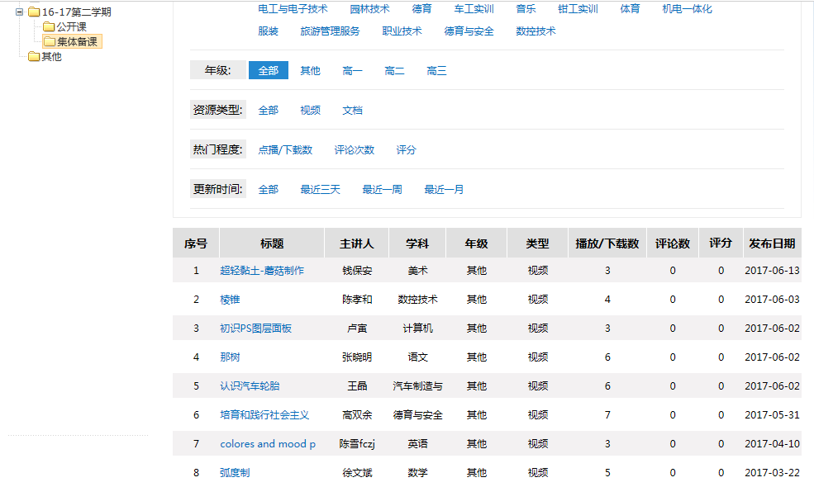
Task: Sort by 点播/下载数 popularity
Action: (x=285, y=150)
